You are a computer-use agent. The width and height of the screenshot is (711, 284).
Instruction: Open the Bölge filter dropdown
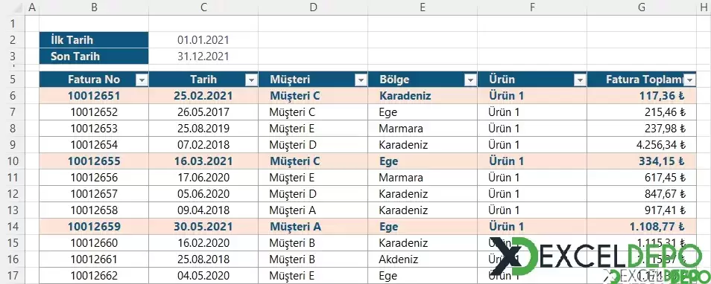(471, 80)
